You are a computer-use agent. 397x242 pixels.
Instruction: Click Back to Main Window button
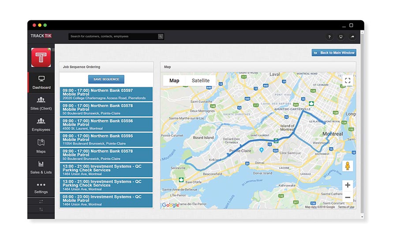point(334,53)
